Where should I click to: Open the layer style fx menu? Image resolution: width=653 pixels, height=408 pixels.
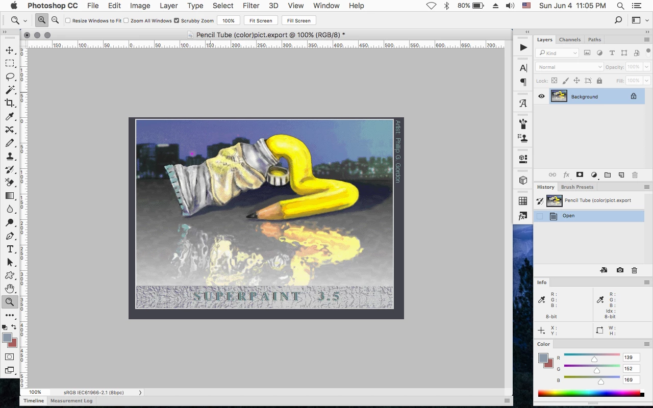coord(566,174)
